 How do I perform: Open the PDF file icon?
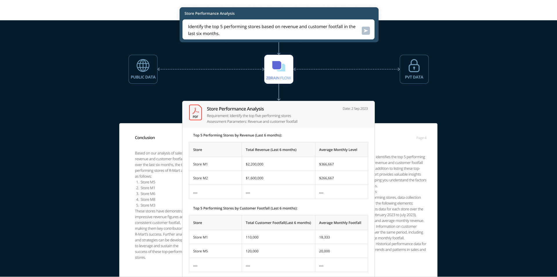(196, 112)
